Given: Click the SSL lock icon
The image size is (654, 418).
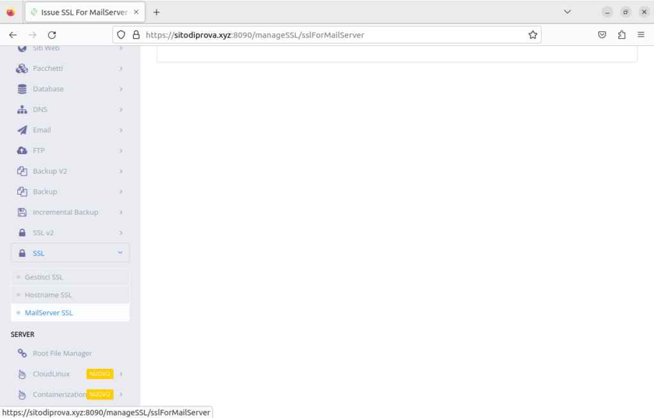Looking at the screenshot, I should point(22,253).
